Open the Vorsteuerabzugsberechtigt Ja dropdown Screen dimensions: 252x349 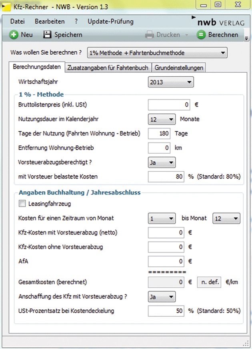click(162, 163)
